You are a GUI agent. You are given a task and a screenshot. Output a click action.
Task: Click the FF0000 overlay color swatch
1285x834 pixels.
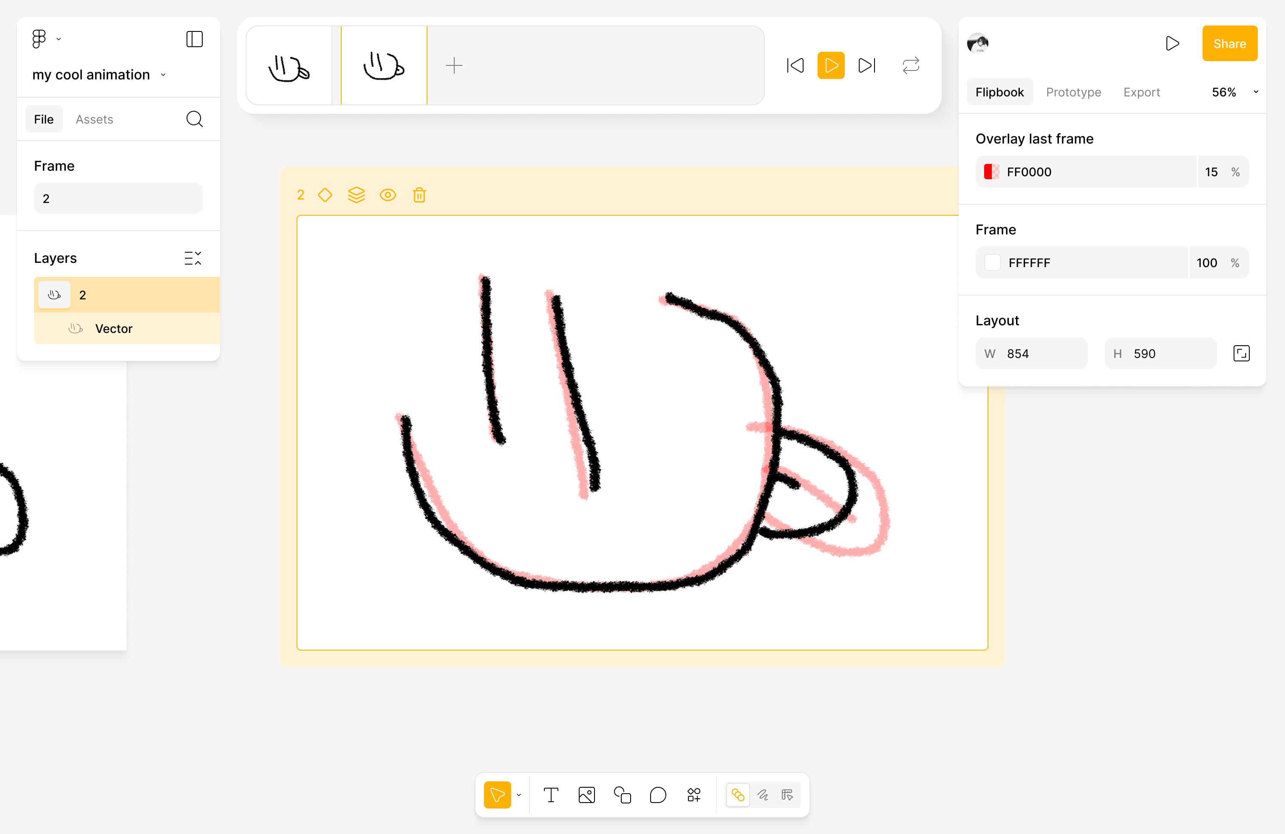[991, 172]
